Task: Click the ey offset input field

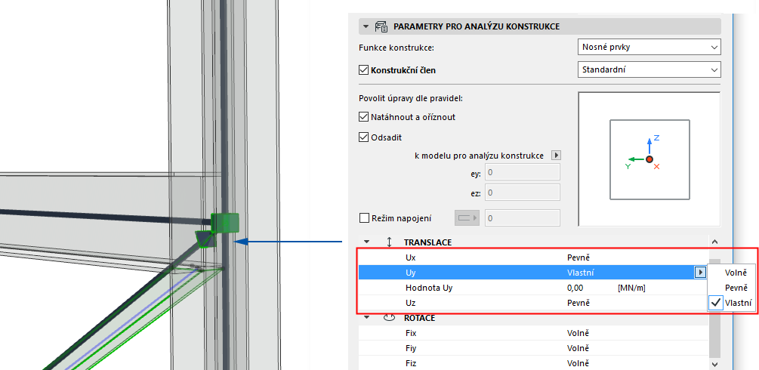Action: coord(523,172)
